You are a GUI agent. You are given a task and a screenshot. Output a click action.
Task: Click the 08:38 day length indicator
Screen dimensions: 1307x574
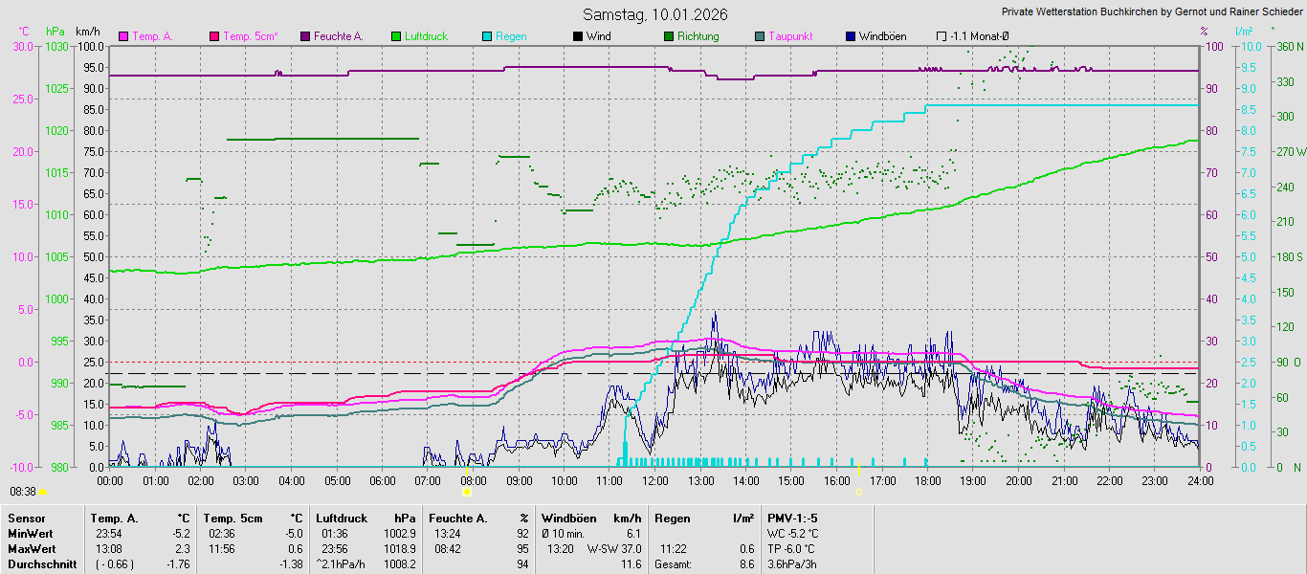point(23,491)
